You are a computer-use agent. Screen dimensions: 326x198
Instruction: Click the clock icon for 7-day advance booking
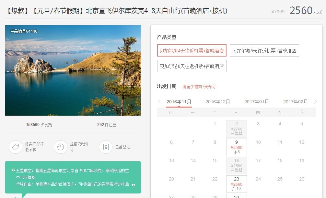tap(61, 147)
